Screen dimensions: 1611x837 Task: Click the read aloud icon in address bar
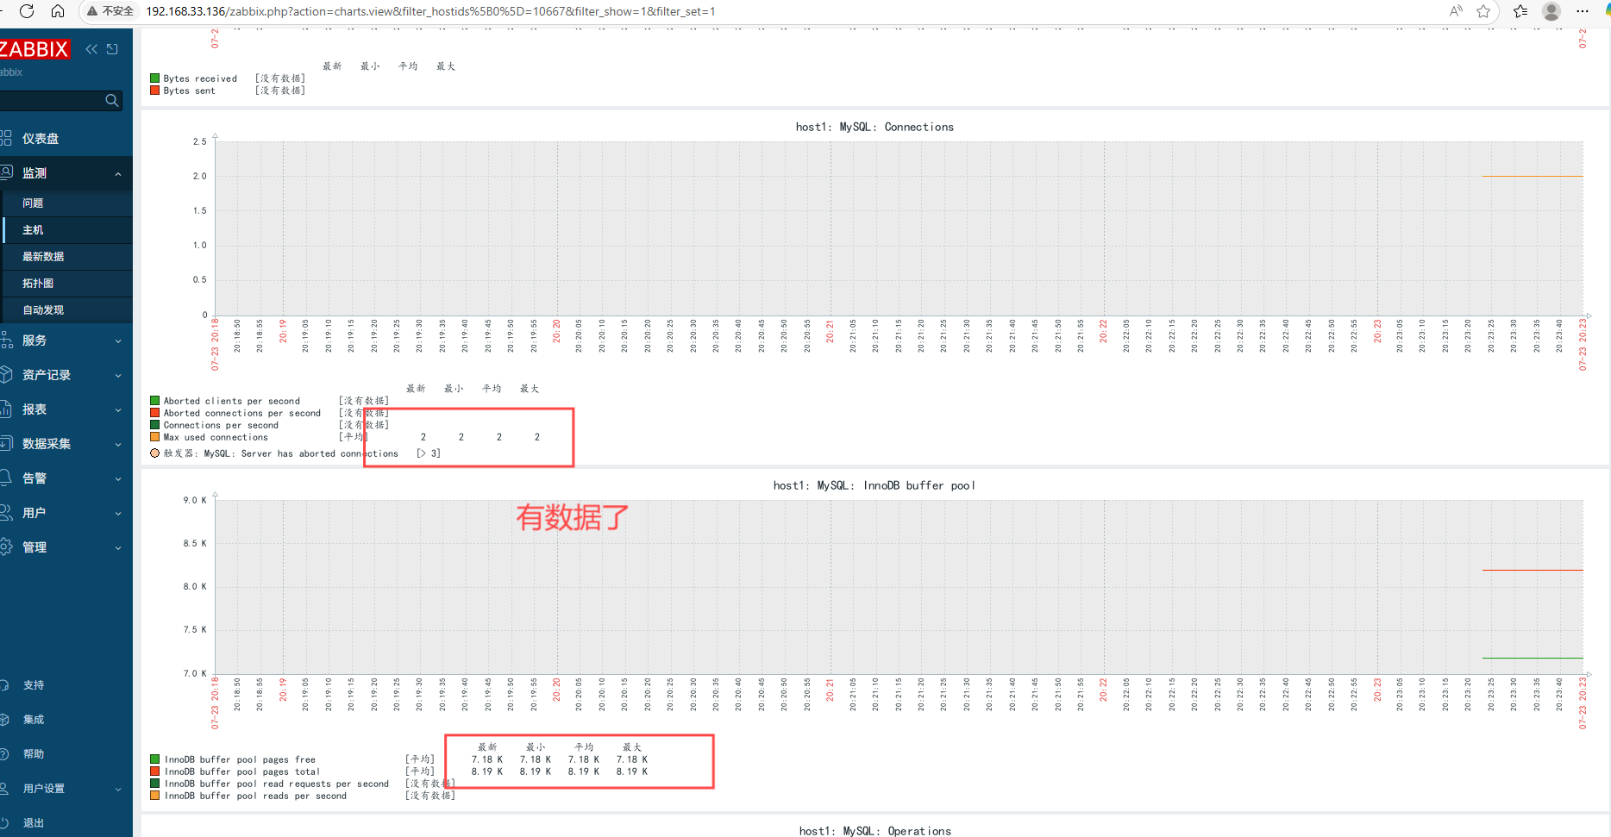[x=1456, y=11]
